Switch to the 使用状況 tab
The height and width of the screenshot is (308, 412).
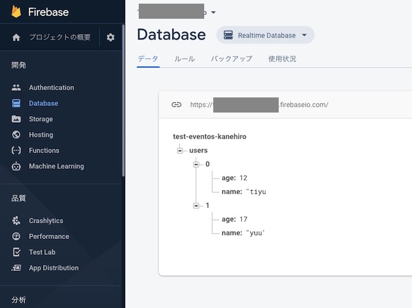[x=282, y=59]
